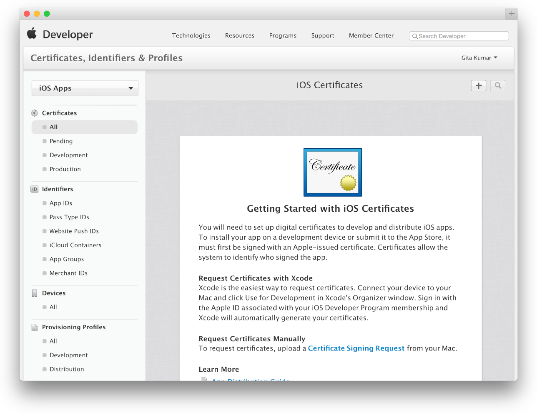
Task: Click the Certificate illustration image
Action: pos(333,172)
